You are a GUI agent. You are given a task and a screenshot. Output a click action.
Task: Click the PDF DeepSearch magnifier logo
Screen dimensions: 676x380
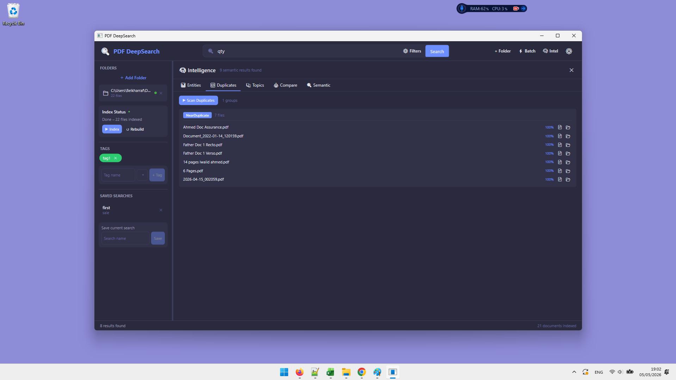click(x=105, y=51)
